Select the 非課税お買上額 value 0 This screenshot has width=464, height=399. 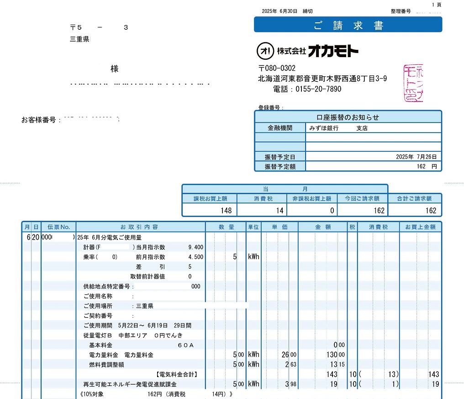point(332,211)
